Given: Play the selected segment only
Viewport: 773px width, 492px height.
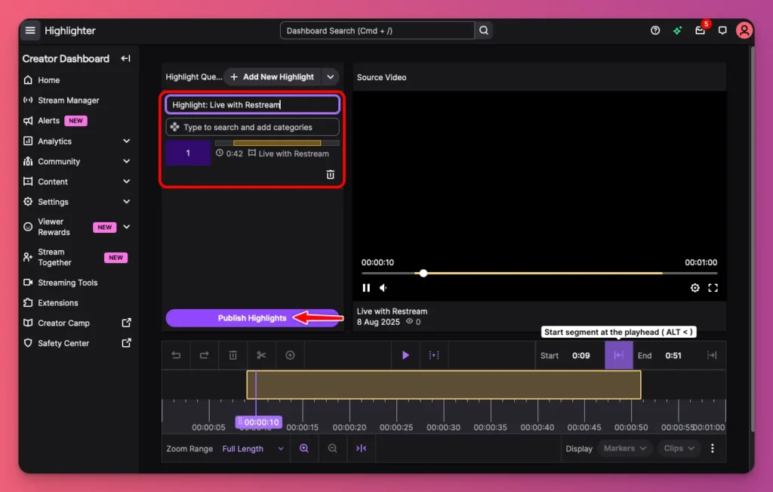Looking at the screenshot, I should pyautogui.click(x=434, y=355).
